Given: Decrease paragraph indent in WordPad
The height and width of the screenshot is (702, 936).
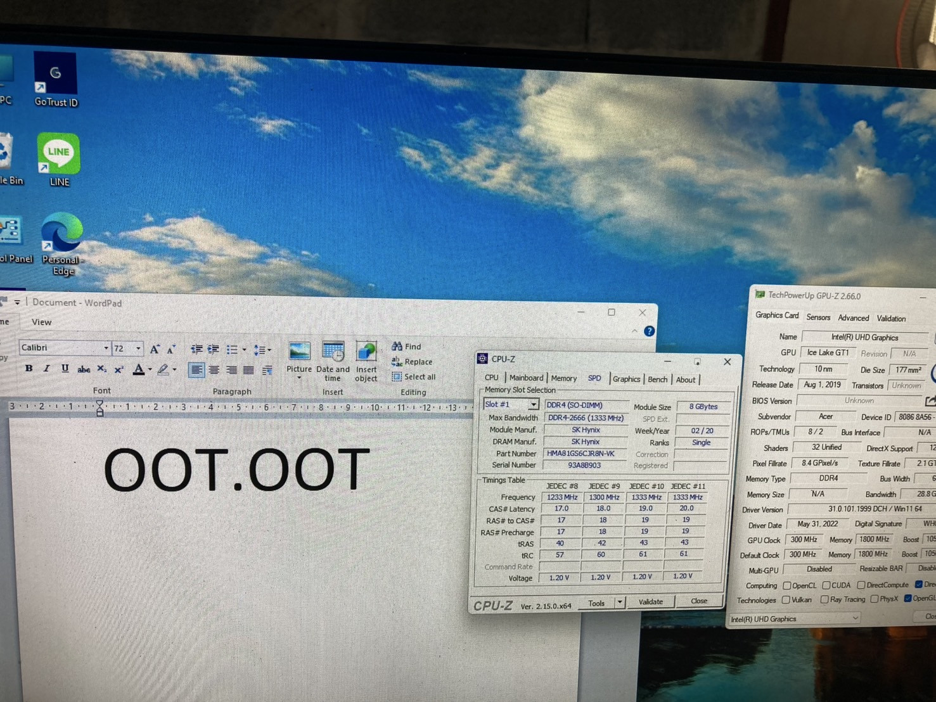Looking at the screenshot, I should click(197, 349).
